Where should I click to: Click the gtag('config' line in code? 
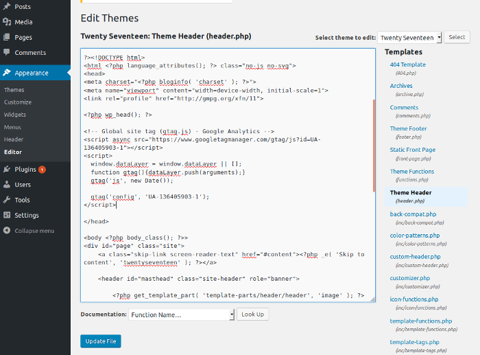click(149, 196)
